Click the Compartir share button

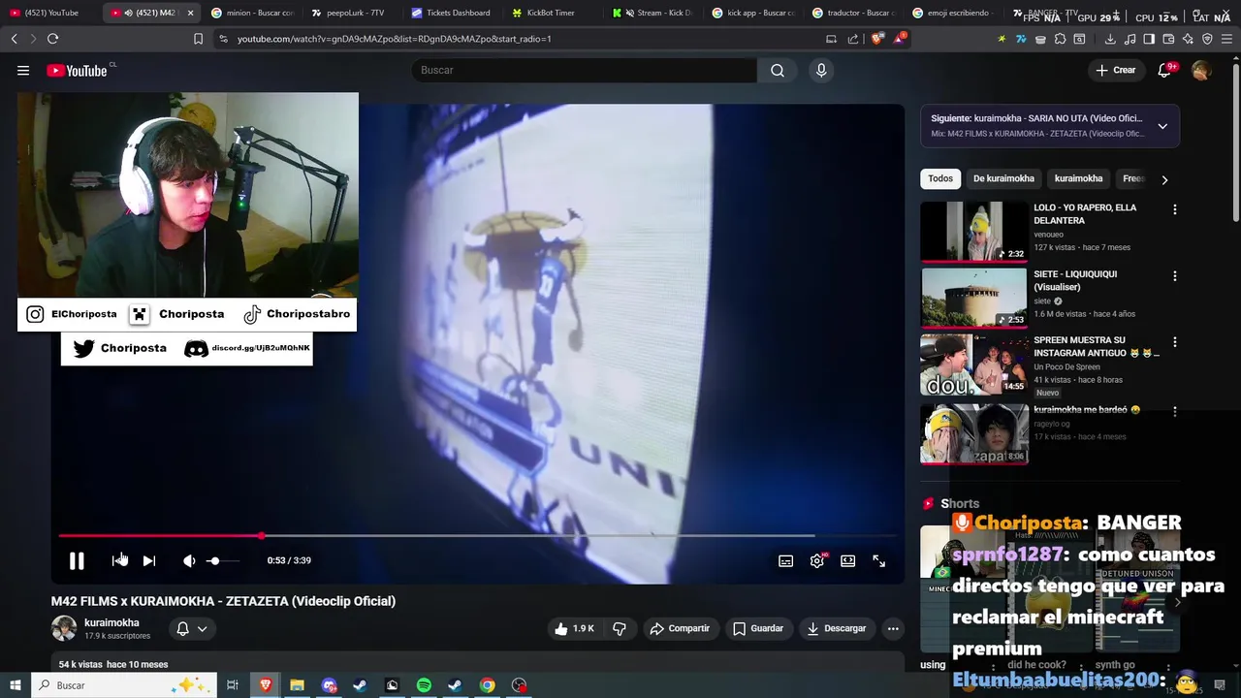pos(680,628)
